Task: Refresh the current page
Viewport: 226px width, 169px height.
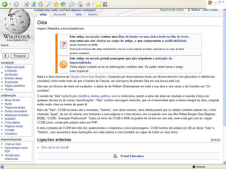Action: point(34,4)
